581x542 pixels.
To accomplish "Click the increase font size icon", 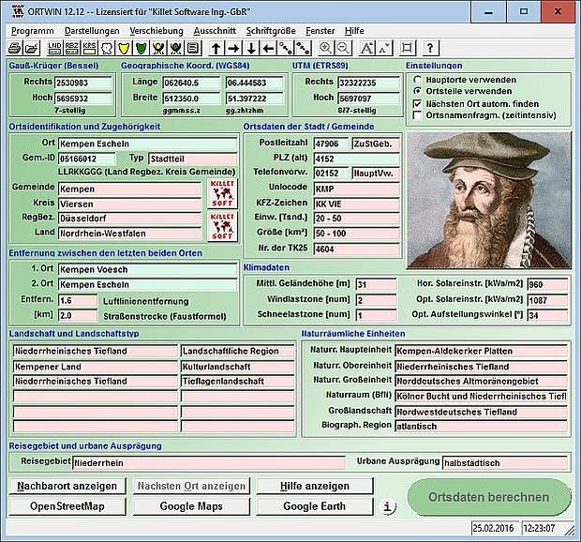I will (x=366, y=48).
